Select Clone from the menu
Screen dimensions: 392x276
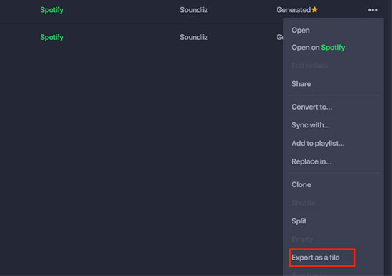(x=301, y=185)
